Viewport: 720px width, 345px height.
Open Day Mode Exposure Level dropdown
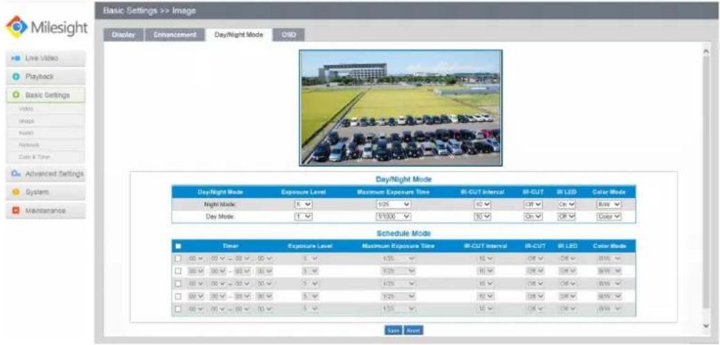click(x=303, y=217)
